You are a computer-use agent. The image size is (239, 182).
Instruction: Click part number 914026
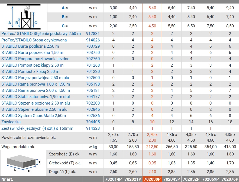point(93,40)
